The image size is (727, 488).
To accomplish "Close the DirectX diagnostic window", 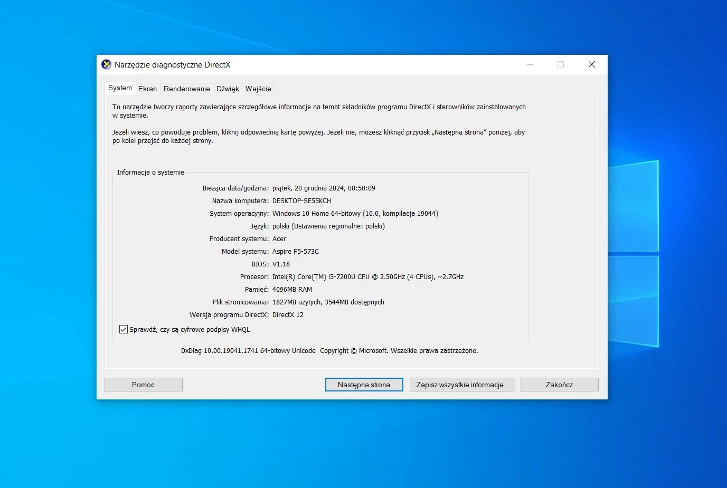I will point(592,64).
